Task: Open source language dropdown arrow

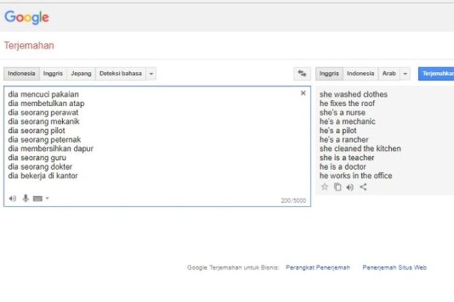Action: (151, 73)
